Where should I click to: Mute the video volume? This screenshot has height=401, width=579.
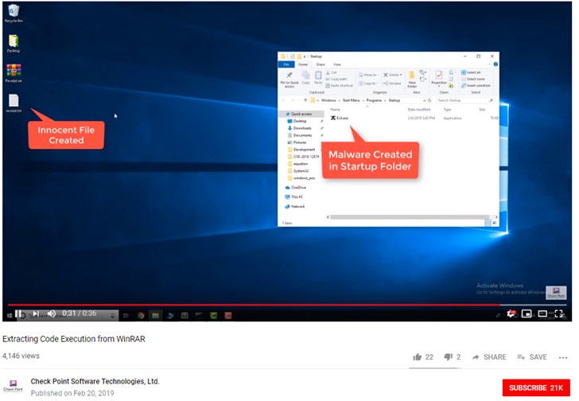coord(52,313)
